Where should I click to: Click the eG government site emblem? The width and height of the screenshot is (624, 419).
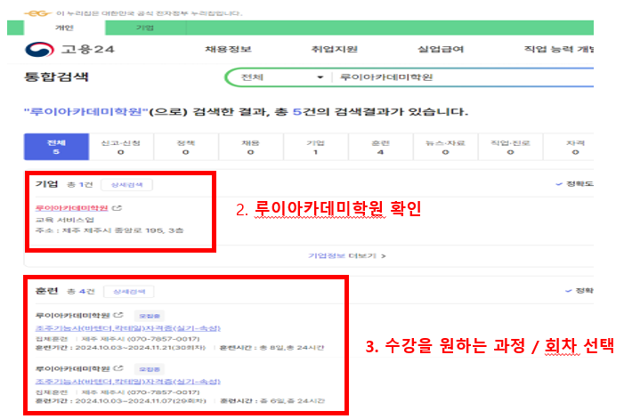(x=37, y=13)
